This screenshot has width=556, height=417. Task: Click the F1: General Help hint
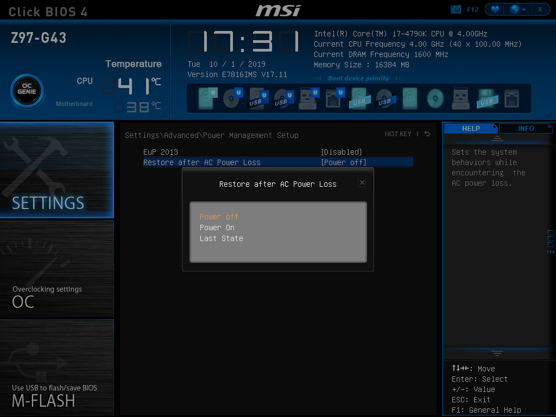[x=486, y=410]
